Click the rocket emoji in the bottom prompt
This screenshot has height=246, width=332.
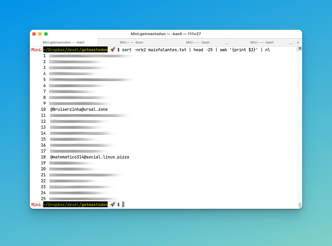[x=112, y=205]
